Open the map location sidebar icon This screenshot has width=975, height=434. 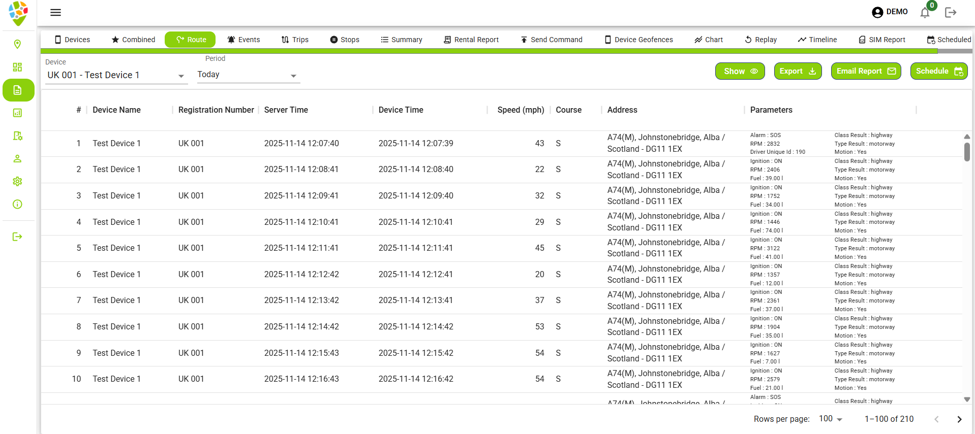[x=17, y=45]
